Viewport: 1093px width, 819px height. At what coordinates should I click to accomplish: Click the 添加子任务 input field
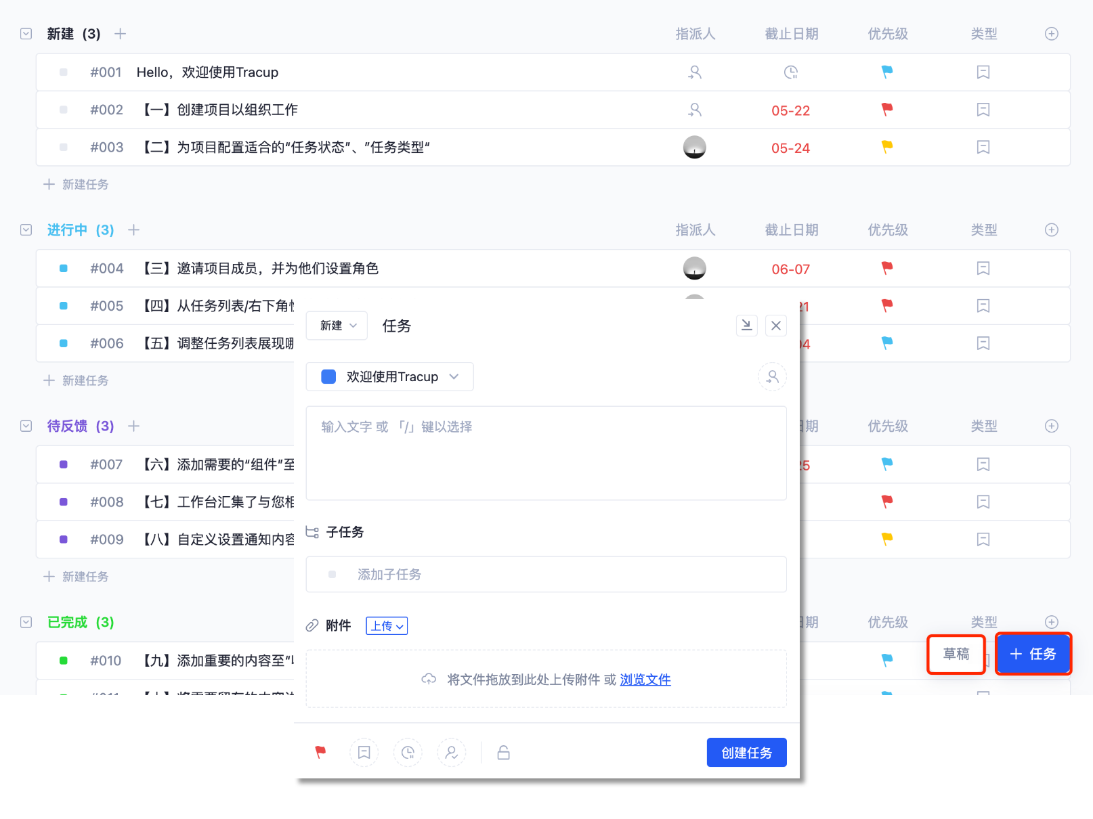point(546,575)
